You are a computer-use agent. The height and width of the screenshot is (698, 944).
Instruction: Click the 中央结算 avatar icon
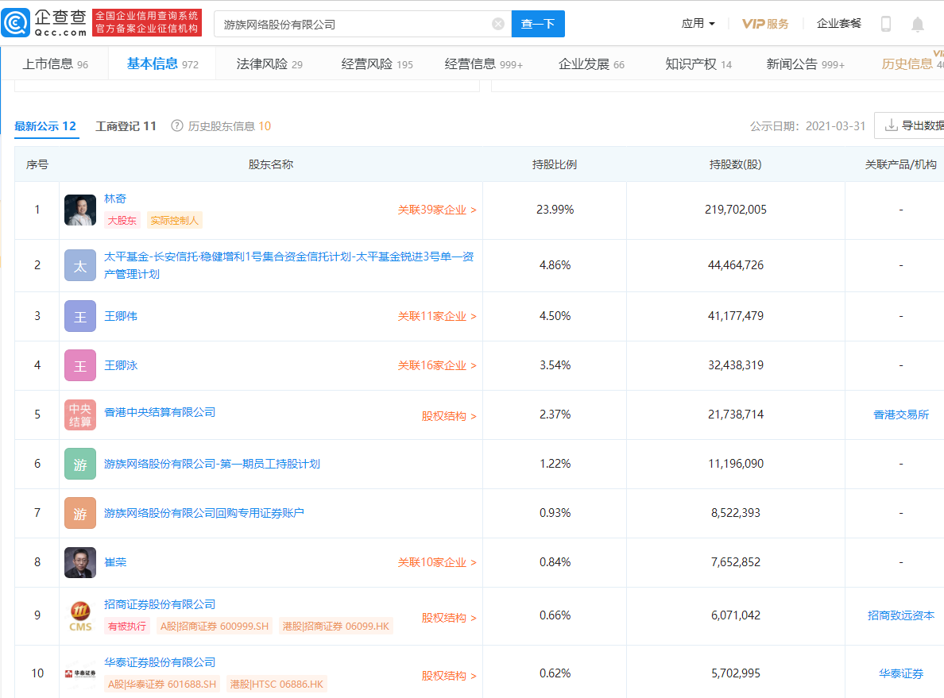tap(80, 415)
